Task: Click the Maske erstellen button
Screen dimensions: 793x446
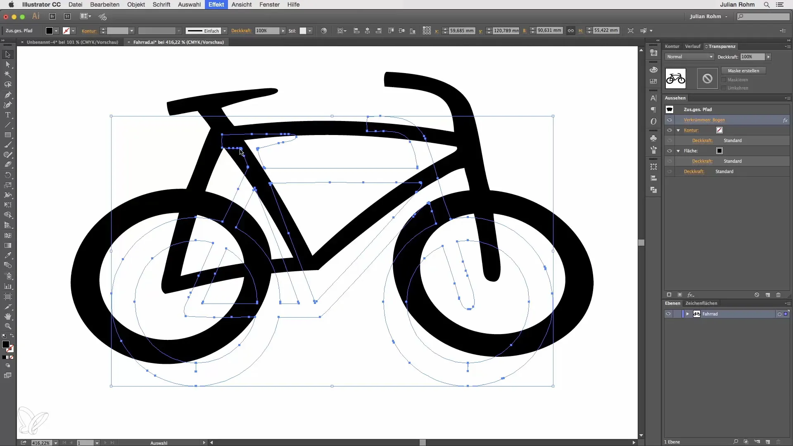Action: point(743,71)
